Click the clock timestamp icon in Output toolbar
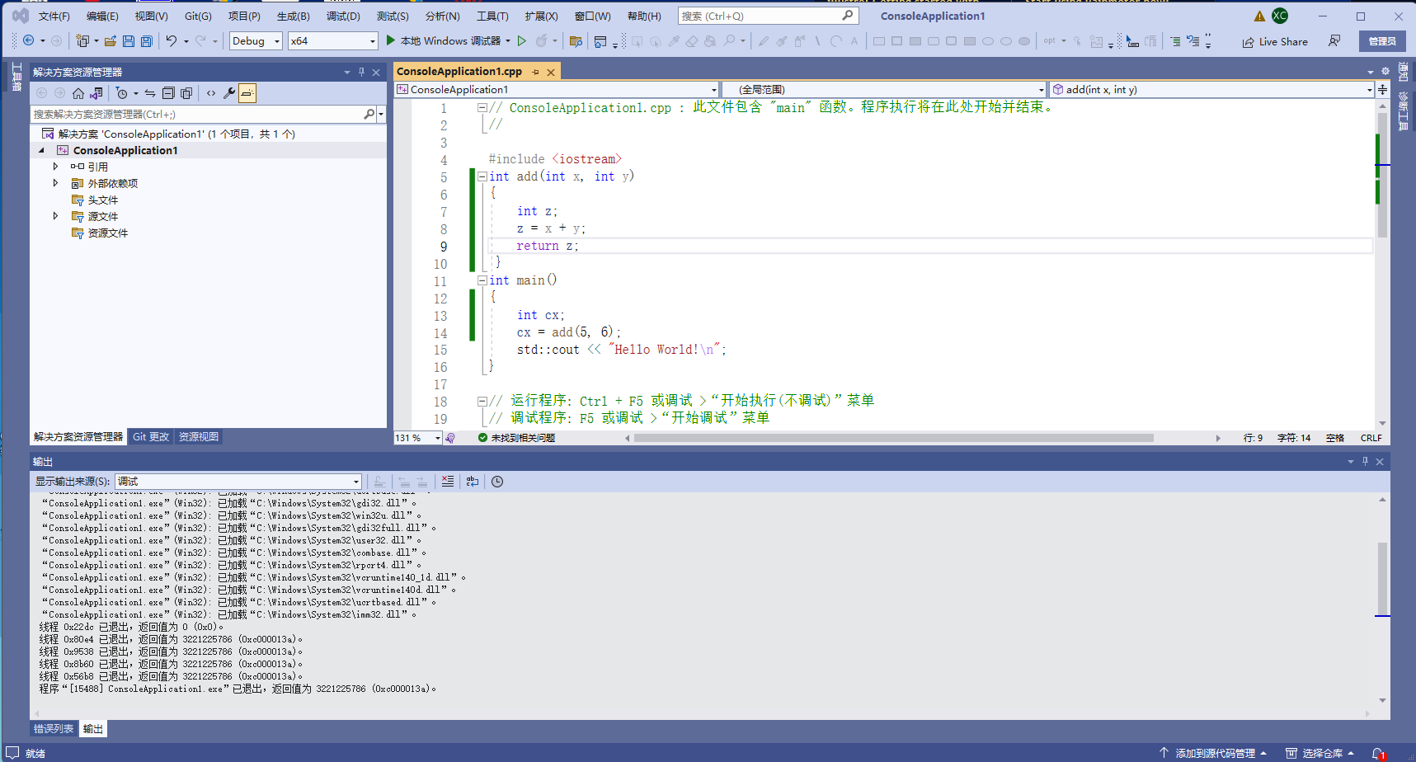 pyautogui.click(x=497, y=482)
